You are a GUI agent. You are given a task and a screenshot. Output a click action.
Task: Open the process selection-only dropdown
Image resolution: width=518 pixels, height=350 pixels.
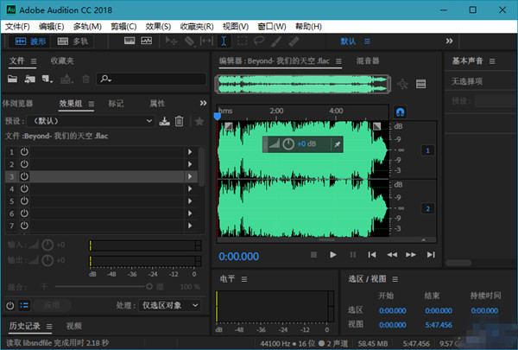click(x=171, y=305)
